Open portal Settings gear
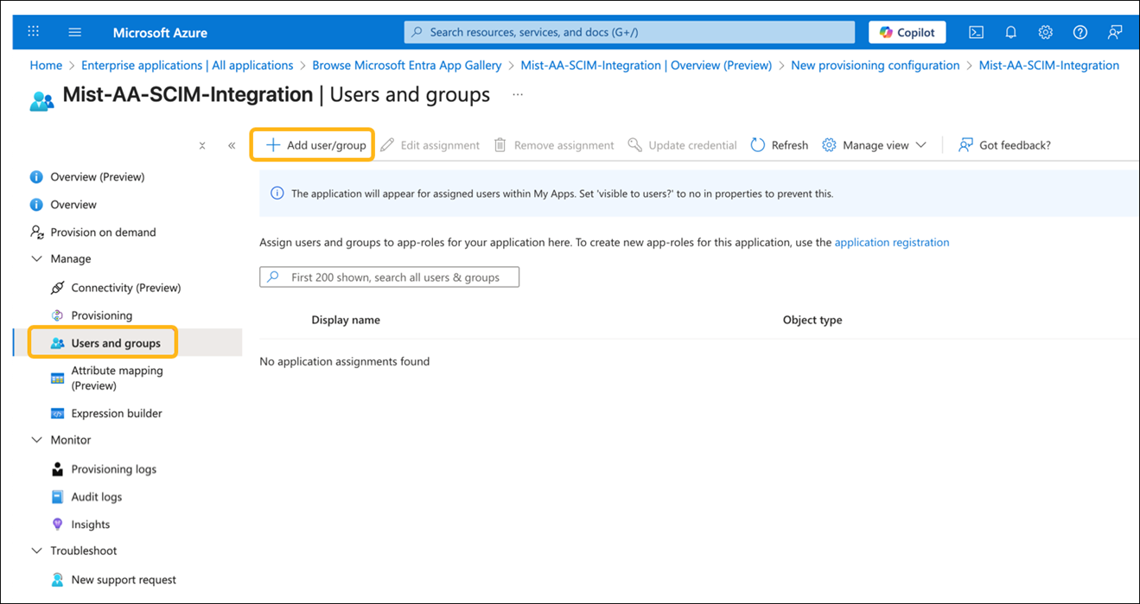 (1045, 31)
